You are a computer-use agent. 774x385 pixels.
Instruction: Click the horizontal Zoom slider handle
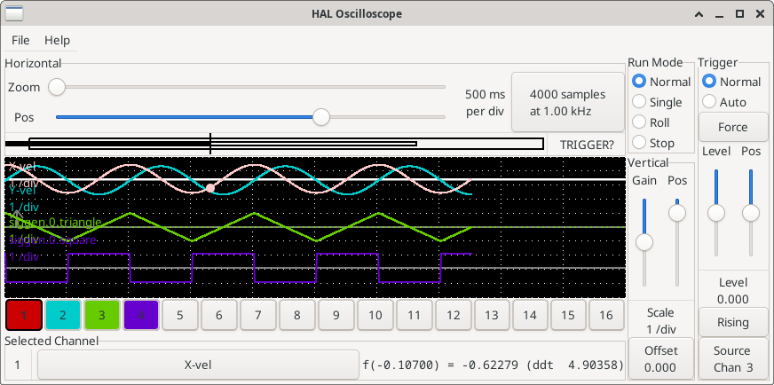[57, 87]
